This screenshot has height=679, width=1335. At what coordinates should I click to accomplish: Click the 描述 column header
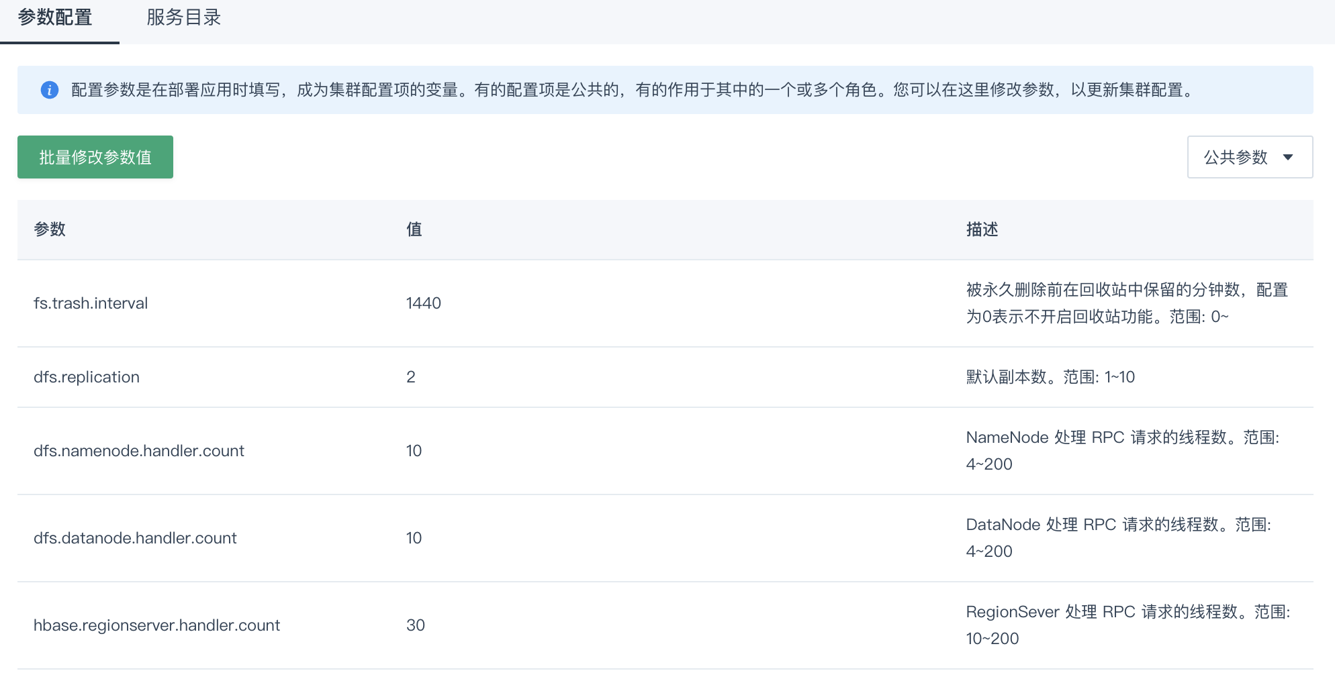pos(982,229)
